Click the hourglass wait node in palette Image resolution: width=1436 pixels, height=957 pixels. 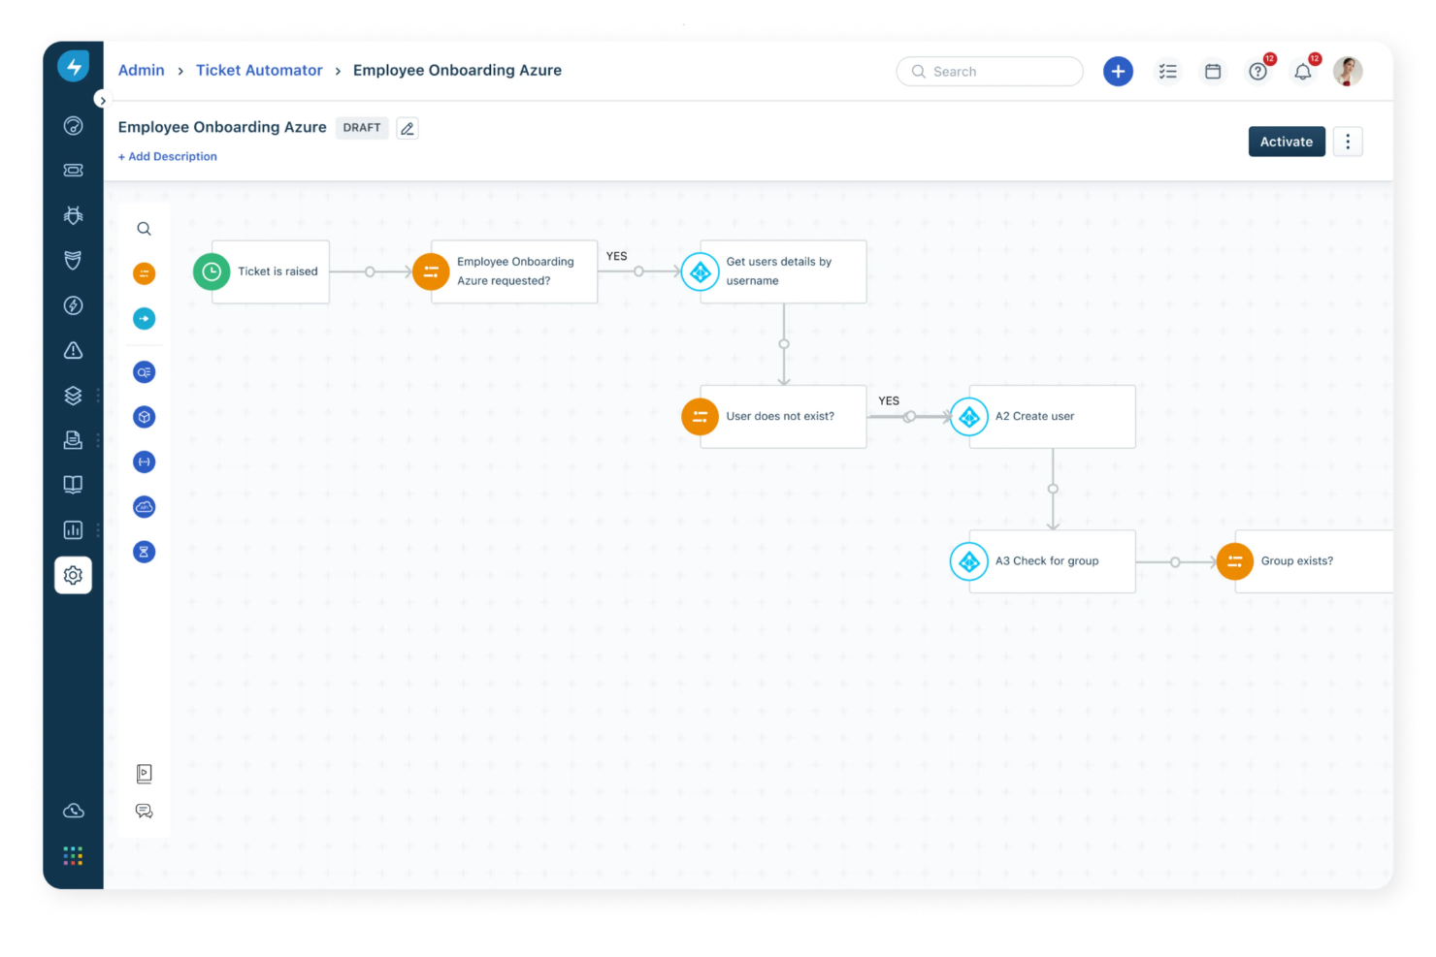144,551
